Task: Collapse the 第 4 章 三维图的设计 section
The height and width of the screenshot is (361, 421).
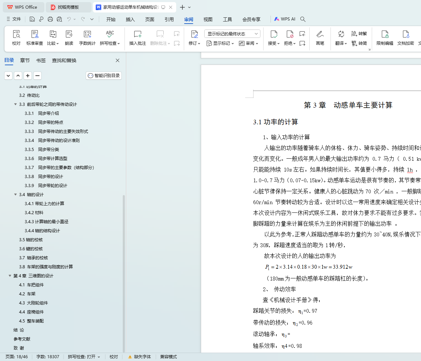Action: tap(10, 276)
